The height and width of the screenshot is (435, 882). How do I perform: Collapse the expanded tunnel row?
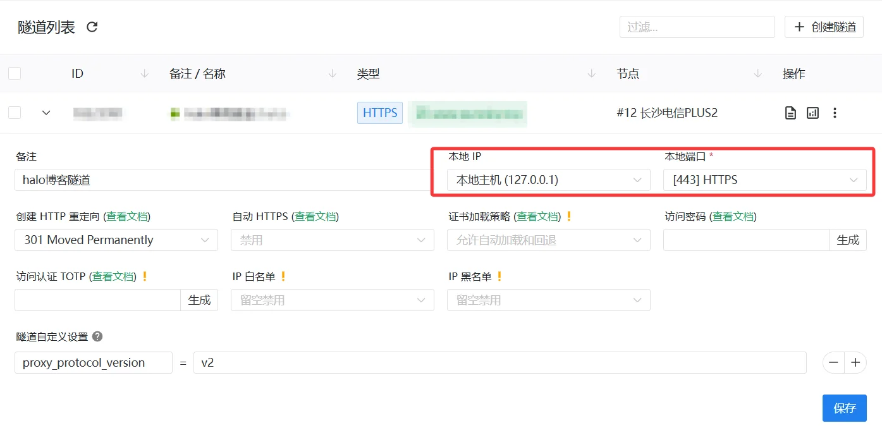(x=46, y=113)
